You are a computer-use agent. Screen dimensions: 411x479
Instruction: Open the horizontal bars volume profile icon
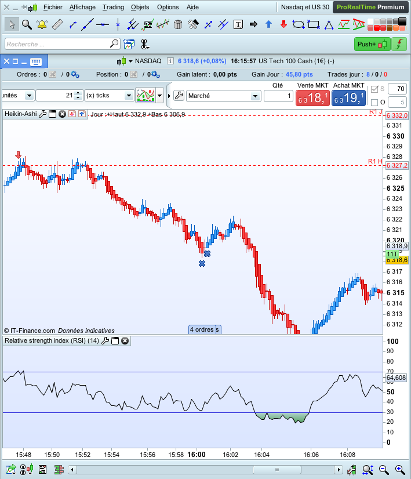click(x=59, y=469)
